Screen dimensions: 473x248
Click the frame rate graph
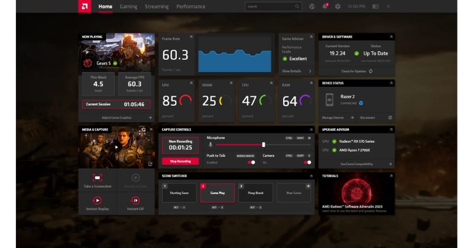point(235,54)
